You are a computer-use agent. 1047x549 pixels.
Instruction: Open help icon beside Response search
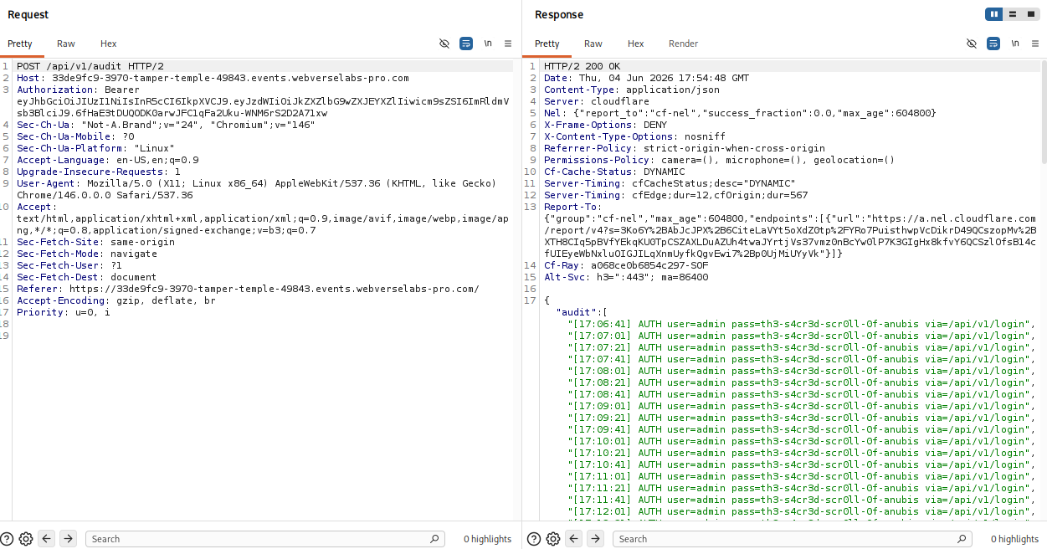click(x=533, y=539)
